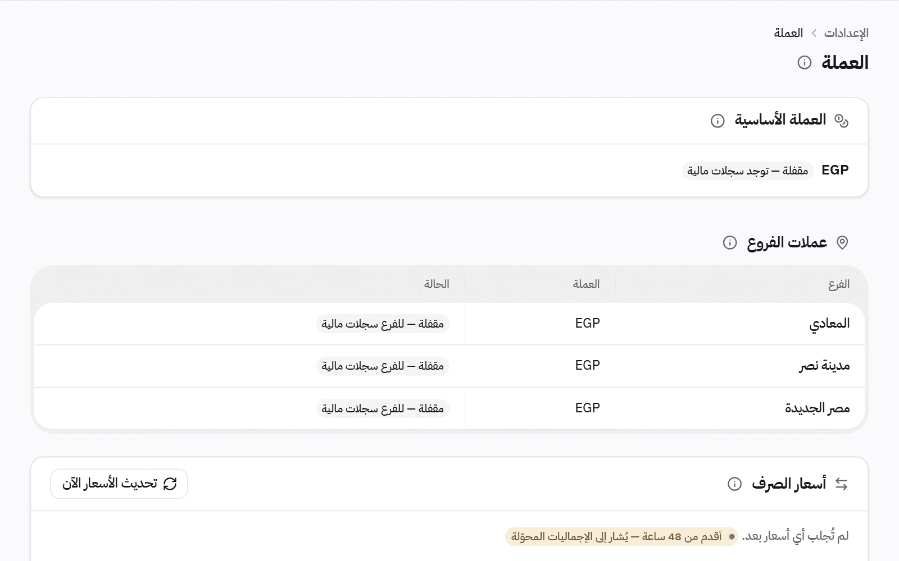This screenshot has height=561, width=899.
Task: Select the المعادي branch row name
Action: (x=829, y=324)
